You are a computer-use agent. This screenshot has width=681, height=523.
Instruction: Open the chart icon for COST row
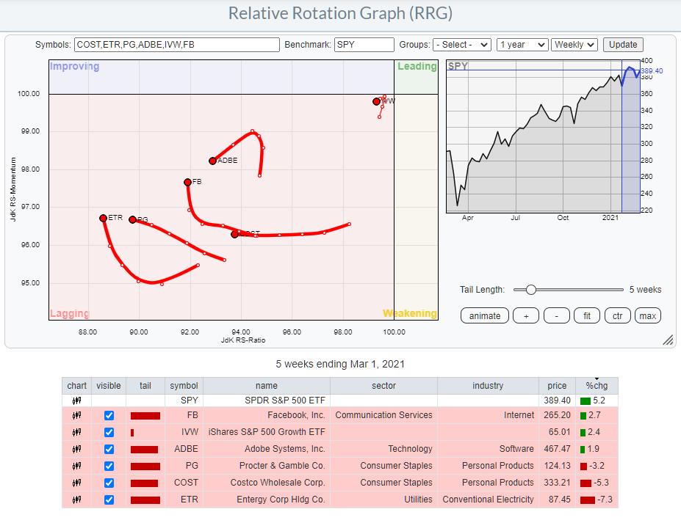tap(76, 483)
